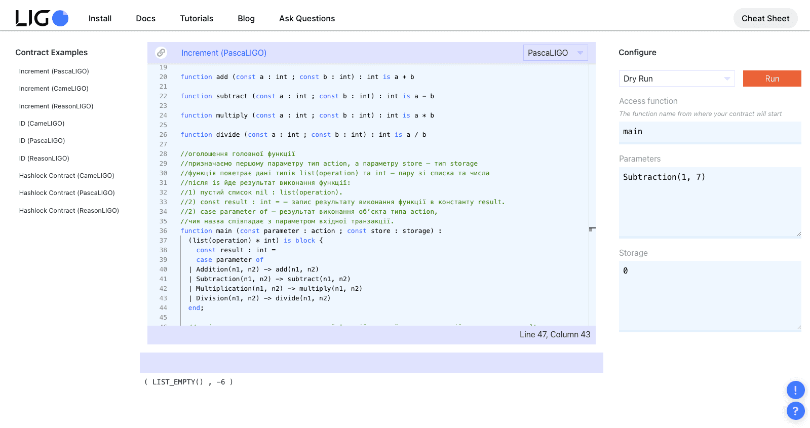Navigate to Tutorials
This screenshot has width=810, height=428.
pyautogui.click(x=197, y=18)
